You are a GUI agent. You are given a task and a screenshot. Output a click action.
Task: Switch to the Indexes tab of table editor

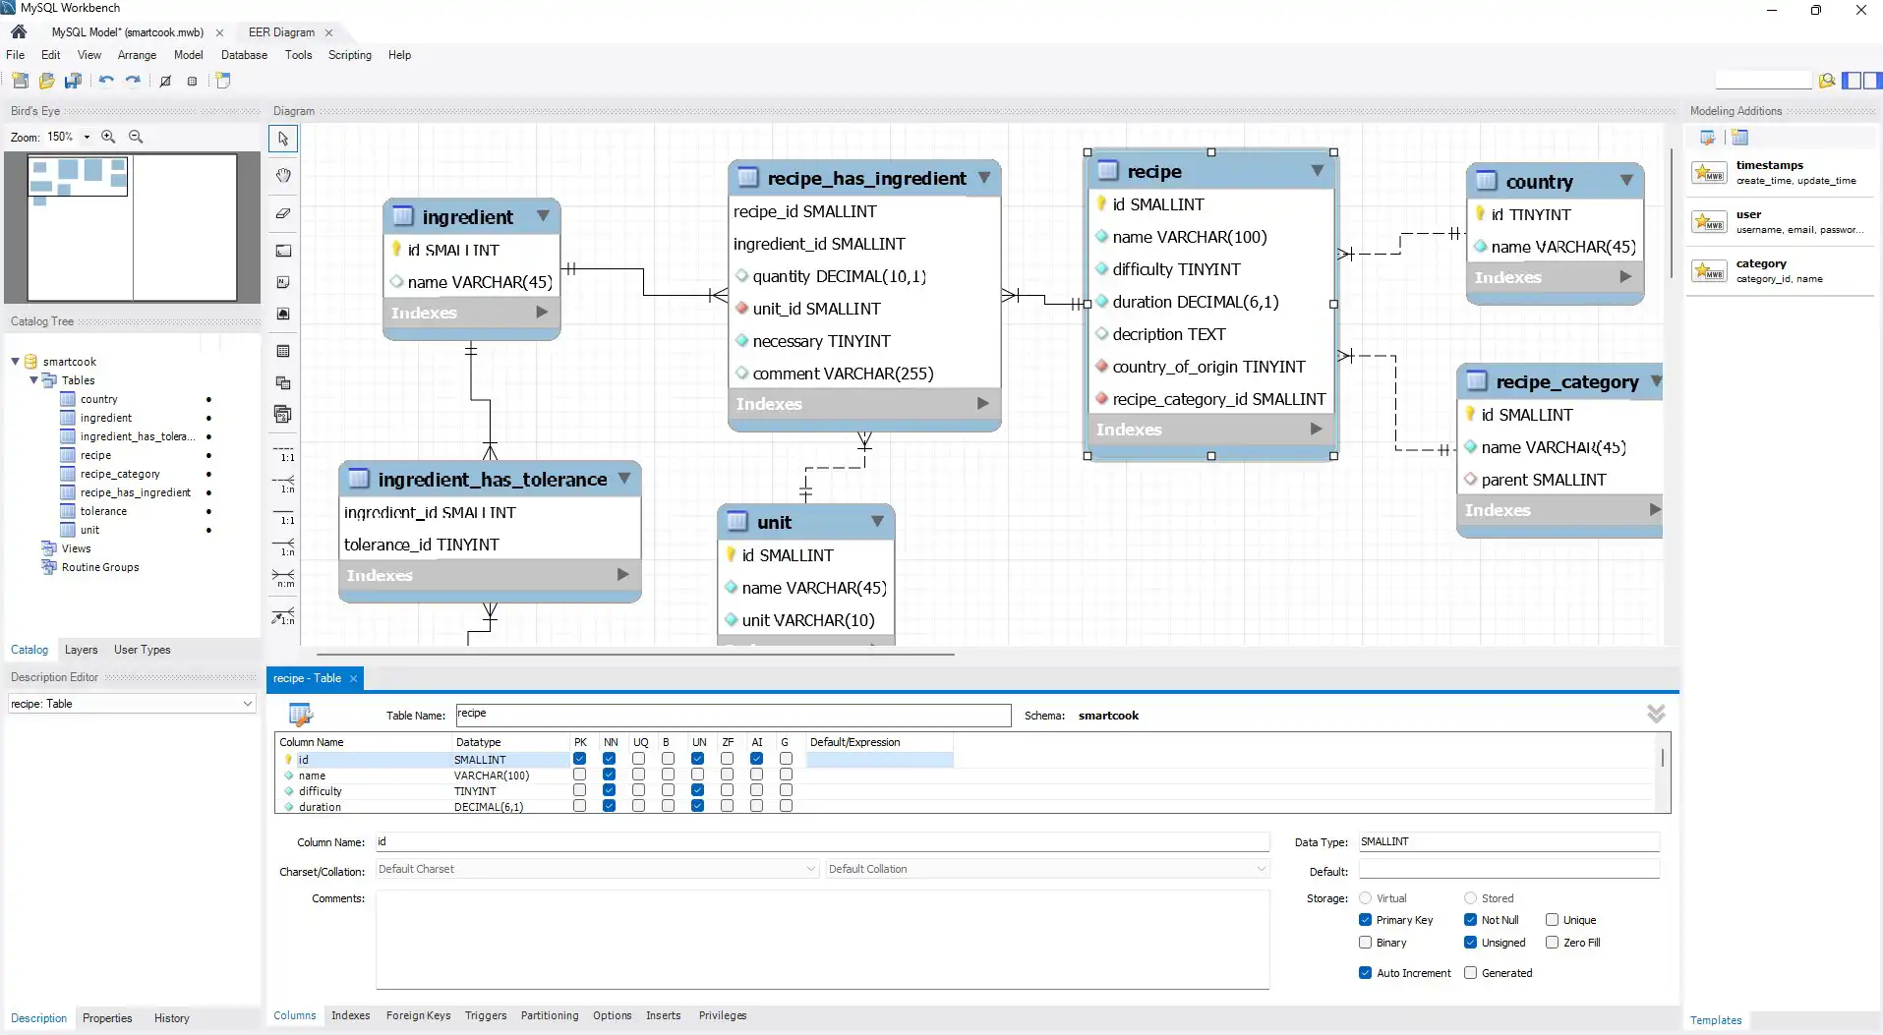point(350,1015)
